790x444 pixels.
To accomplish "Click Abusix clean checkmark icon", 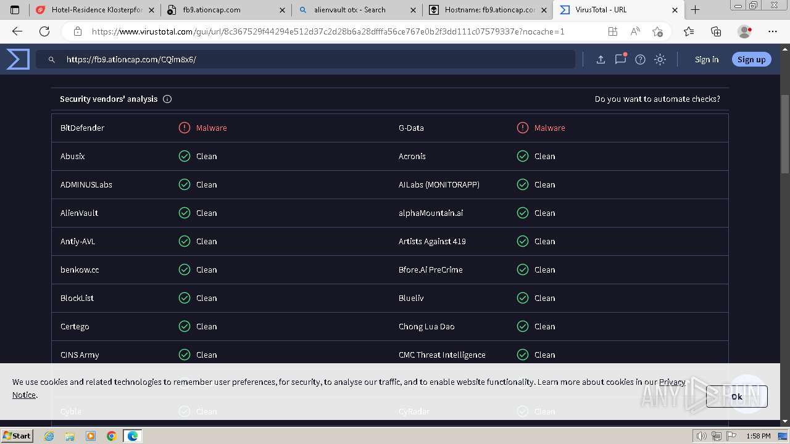I will click(x=185, y=156).
